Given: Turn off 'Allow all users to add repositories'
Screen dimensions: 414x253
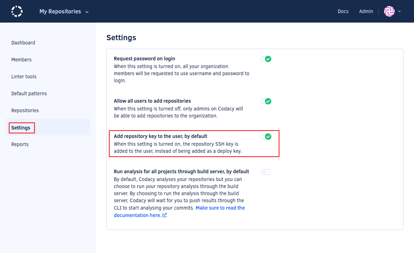Looking at the screenshot, I should pos(266,101).
